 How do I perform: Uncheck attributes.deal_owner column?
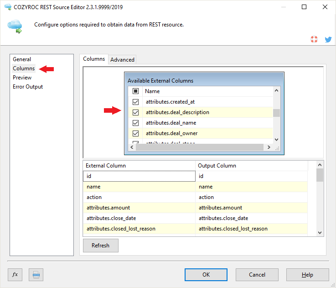[135, 133]
